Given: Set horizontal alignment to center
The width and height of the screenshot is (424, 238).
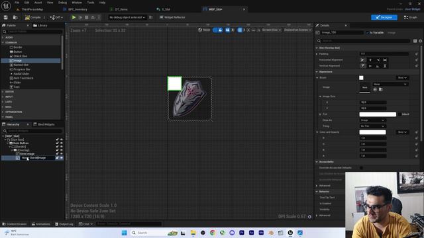Looking at the screenshot, I should coord(370,60).
